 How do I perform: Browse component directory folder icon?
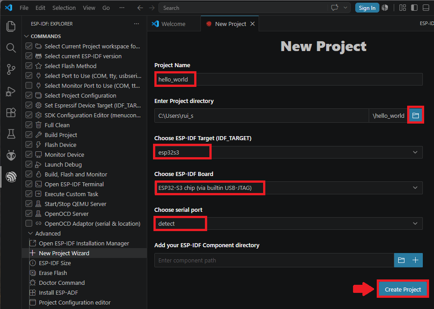(401, 260)
